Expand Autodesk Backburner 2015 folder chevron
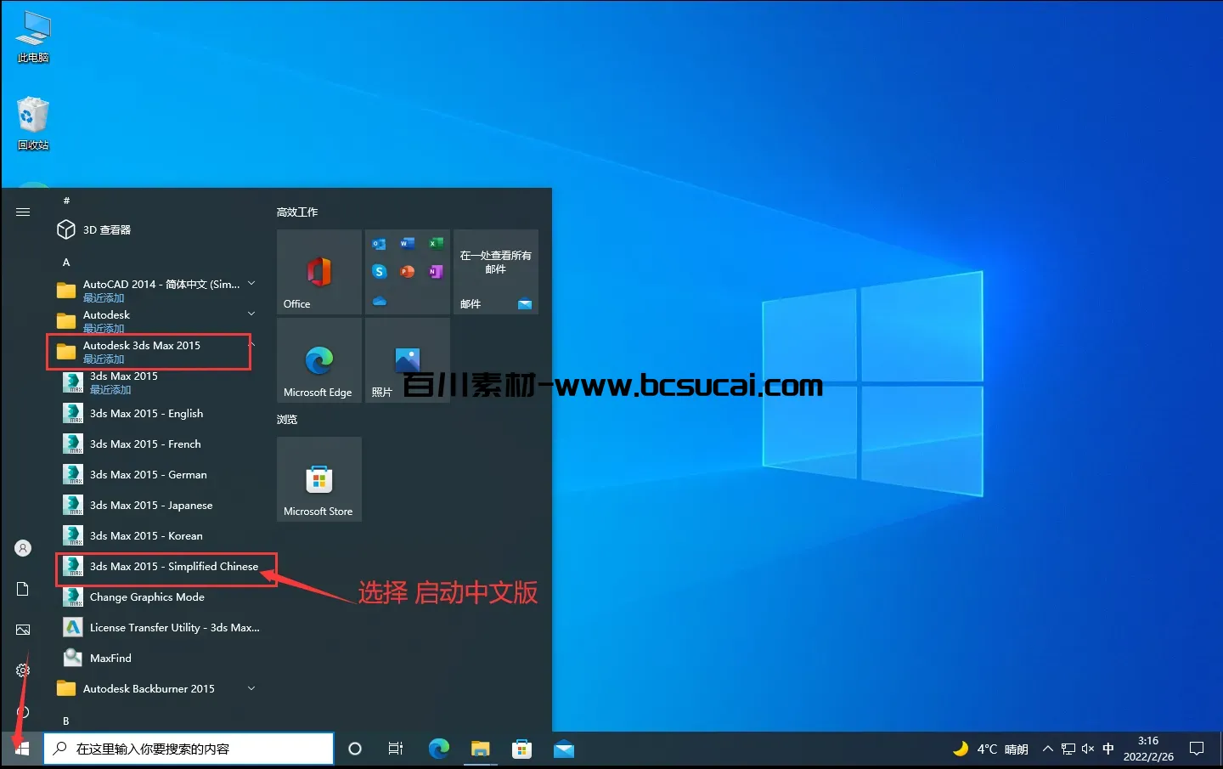 click(251, 688)
